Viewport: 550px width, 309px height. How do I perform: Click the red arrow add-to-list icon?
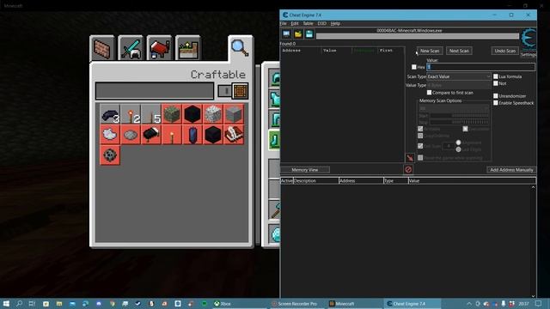pos(410,158)
